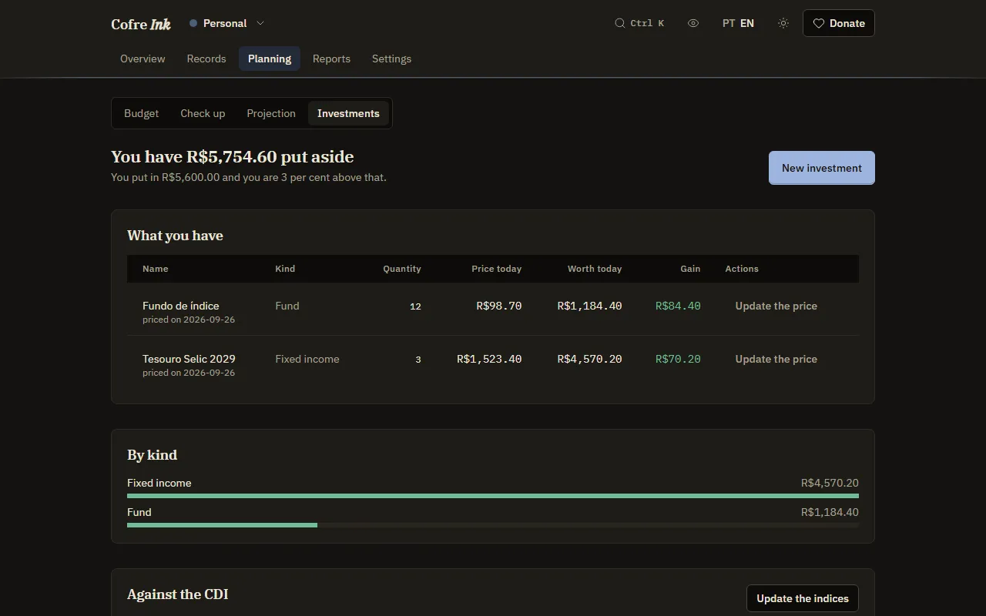Select the Fundo de índice row name
Screen dimensions: 986x616
181,306
